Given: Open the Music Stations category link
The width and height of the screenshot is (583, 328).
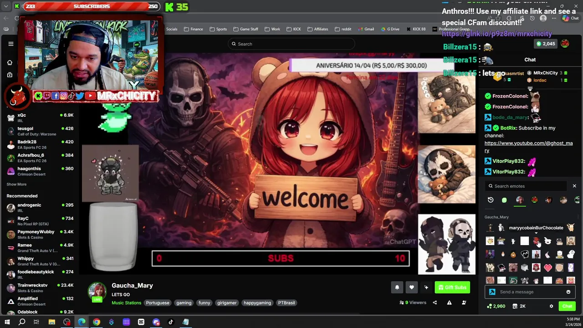Looking at the screenshot, I should (127, 302).
